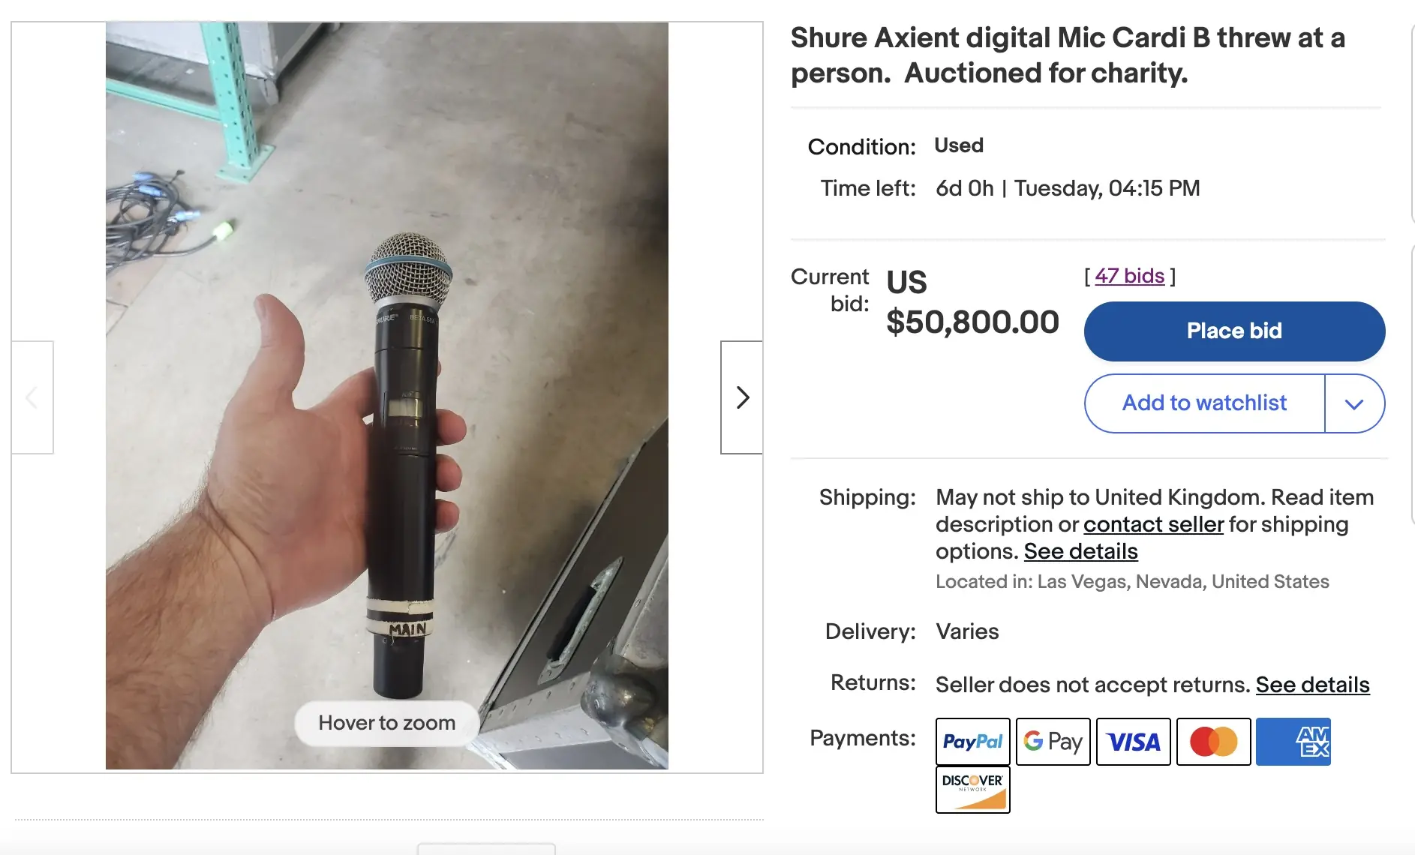Click the previous image arrow
This screenshot has width=1415, height=855.
pos(32,397)
